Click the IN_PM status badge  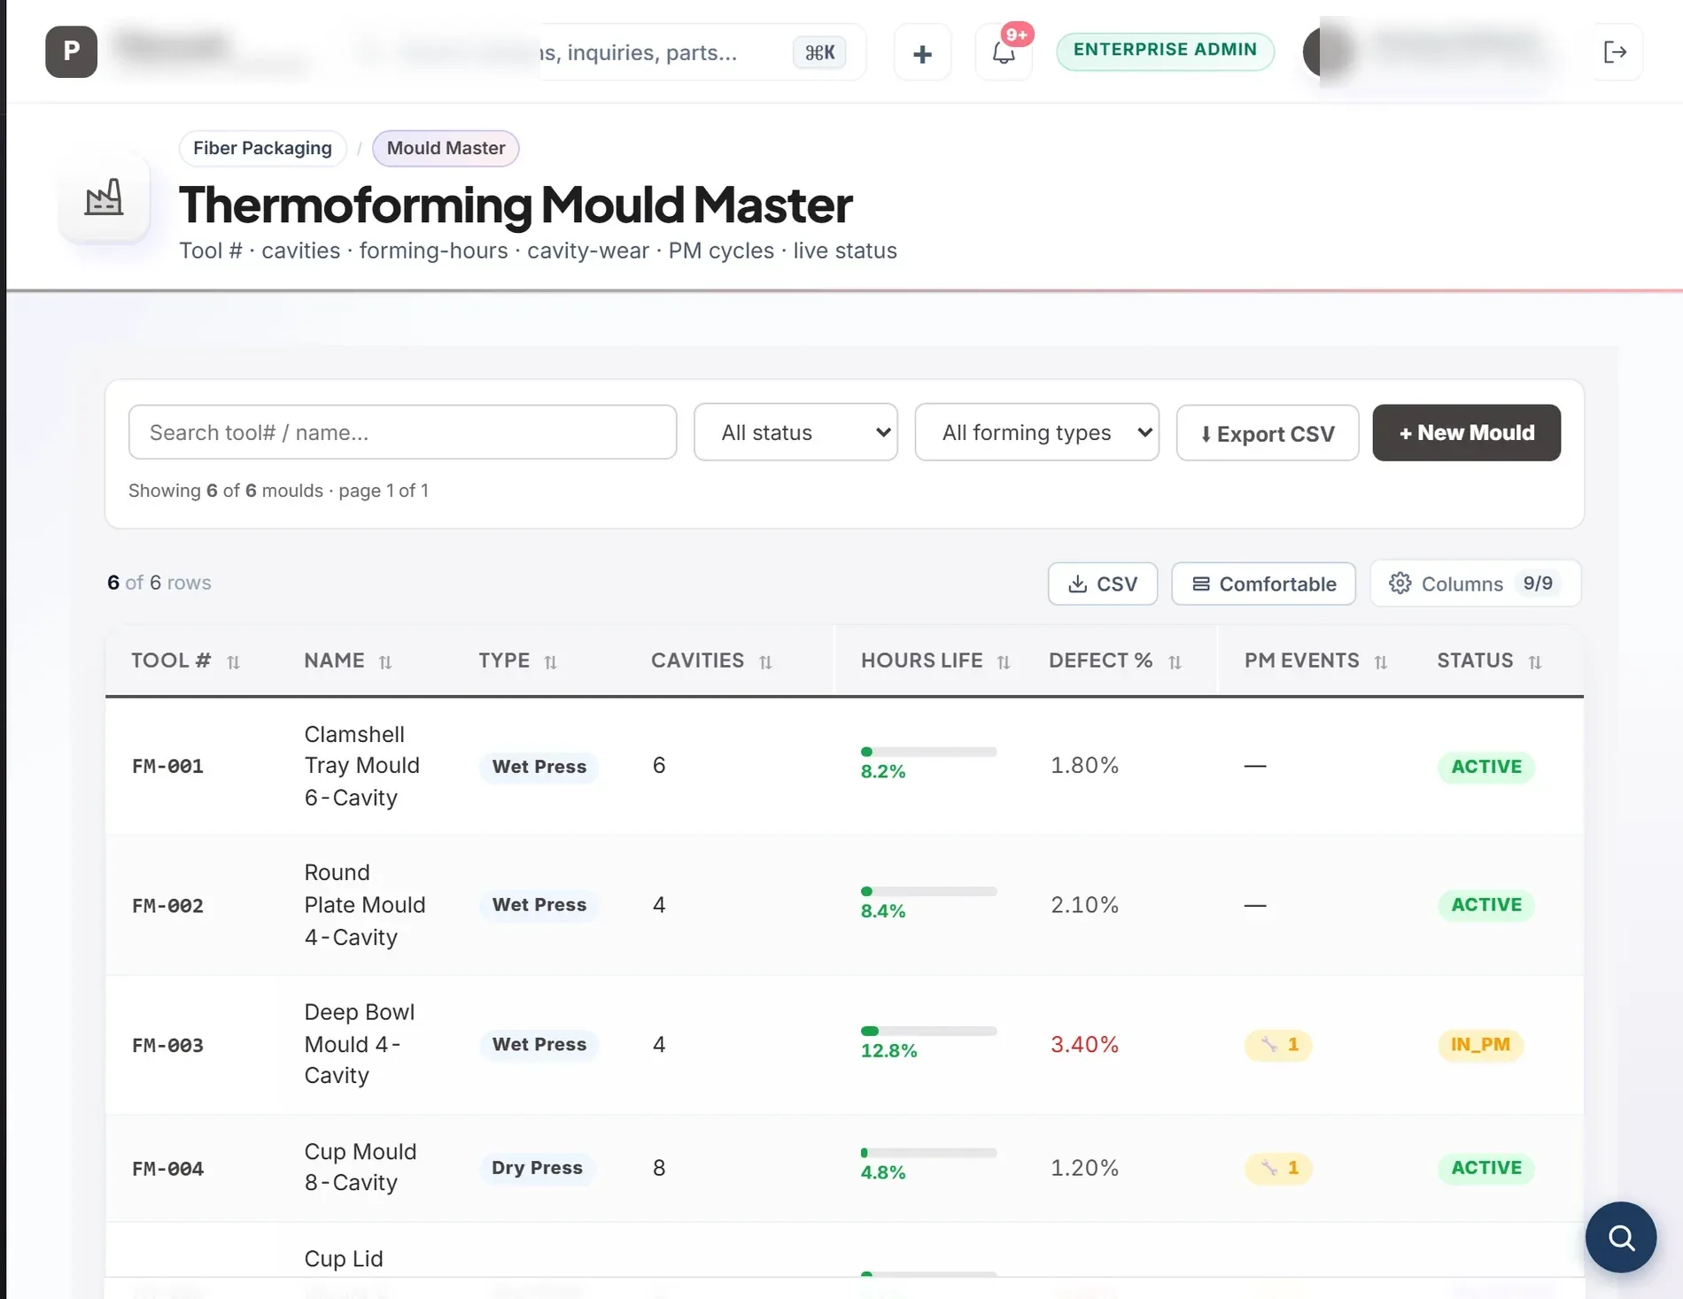[1480, 1045]
